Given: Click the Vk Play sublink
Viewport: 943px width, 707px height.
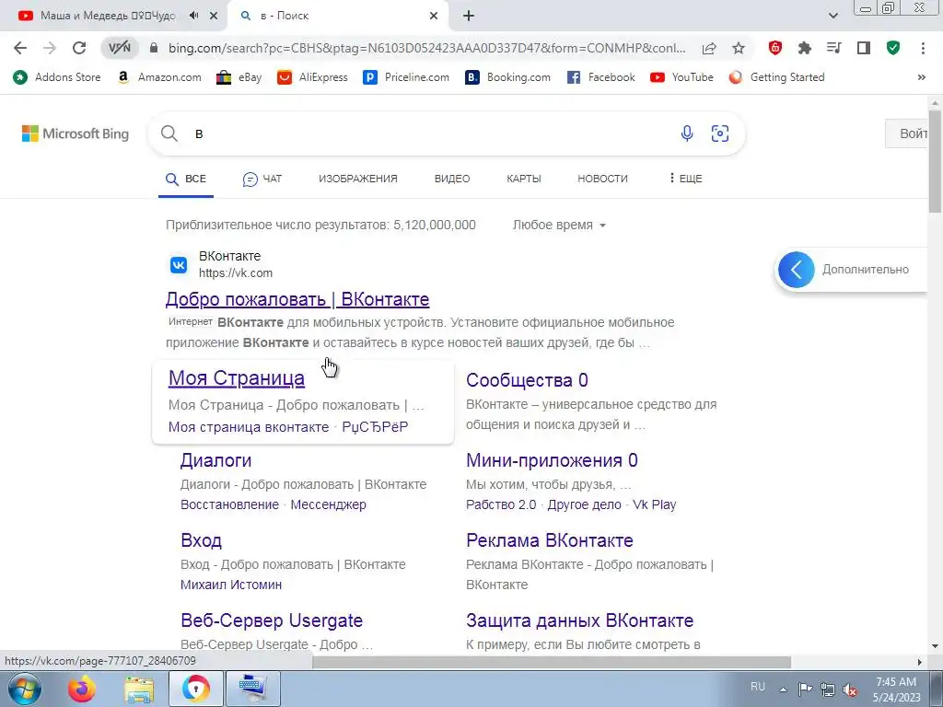Looking at the screenshot, I should [x=655, y=504].
